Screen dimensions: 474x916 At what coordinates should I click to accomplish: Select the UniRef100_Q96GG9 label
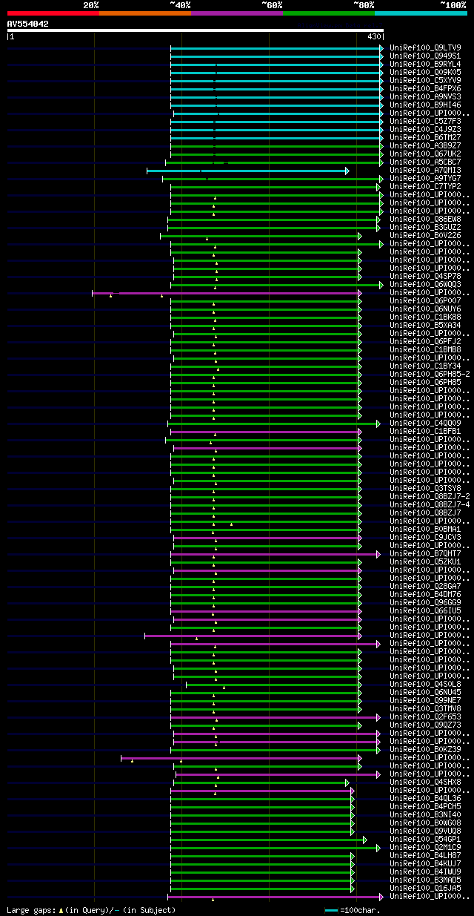click(425, 602)
